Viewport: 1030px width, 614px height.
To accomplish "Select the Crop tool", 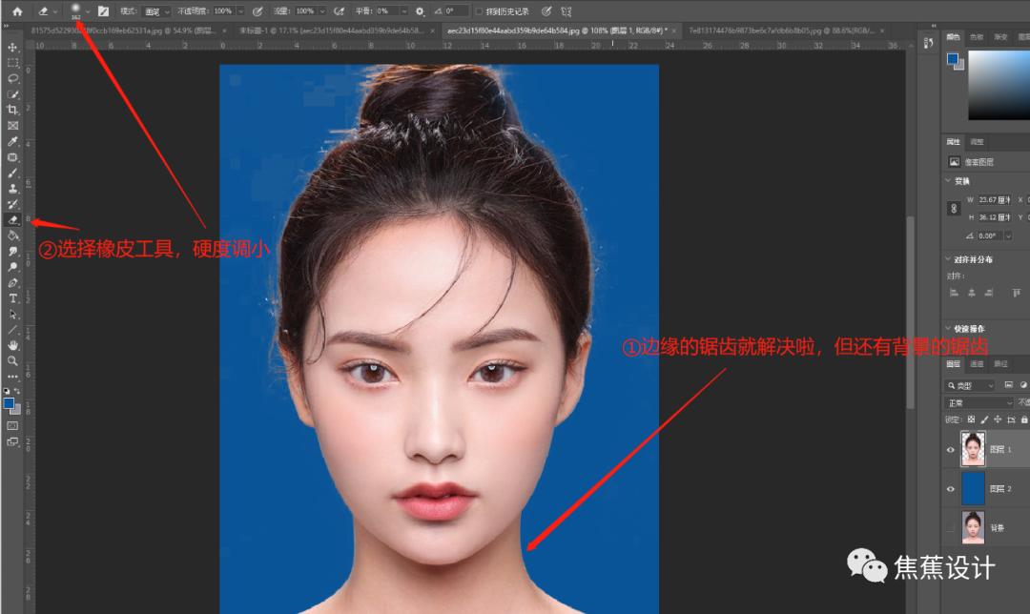I will [12, 108].
